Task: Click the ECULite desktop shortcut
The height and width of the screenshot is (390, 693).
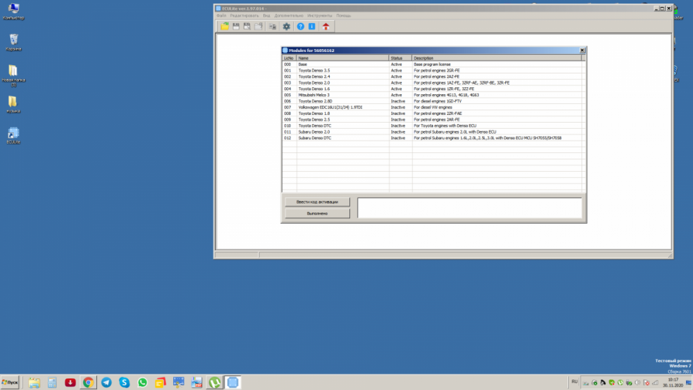Action: [x=13, y=136]
